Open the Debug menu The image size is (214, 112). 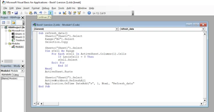[46, 8]
